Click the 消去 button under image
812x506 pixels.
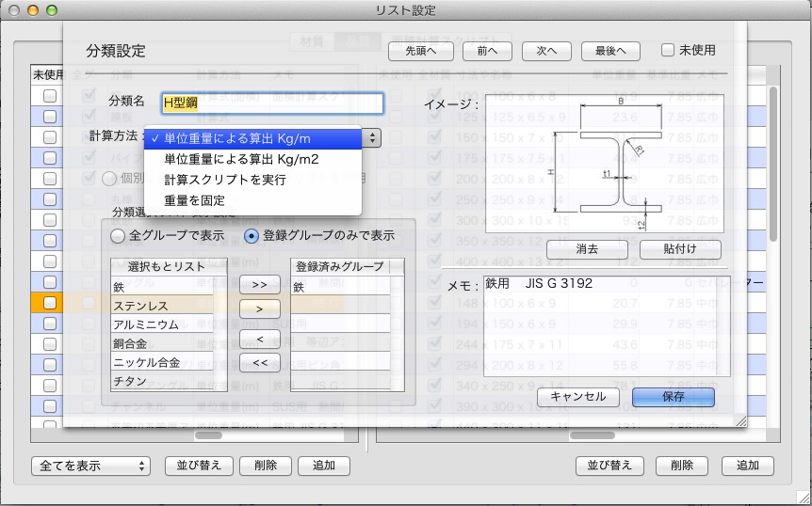click(587, 250)
